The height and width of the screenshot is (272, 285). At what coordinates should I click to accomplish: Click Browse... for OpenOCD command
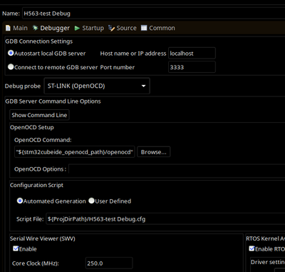pyautogui.click(x=154, y=152)
